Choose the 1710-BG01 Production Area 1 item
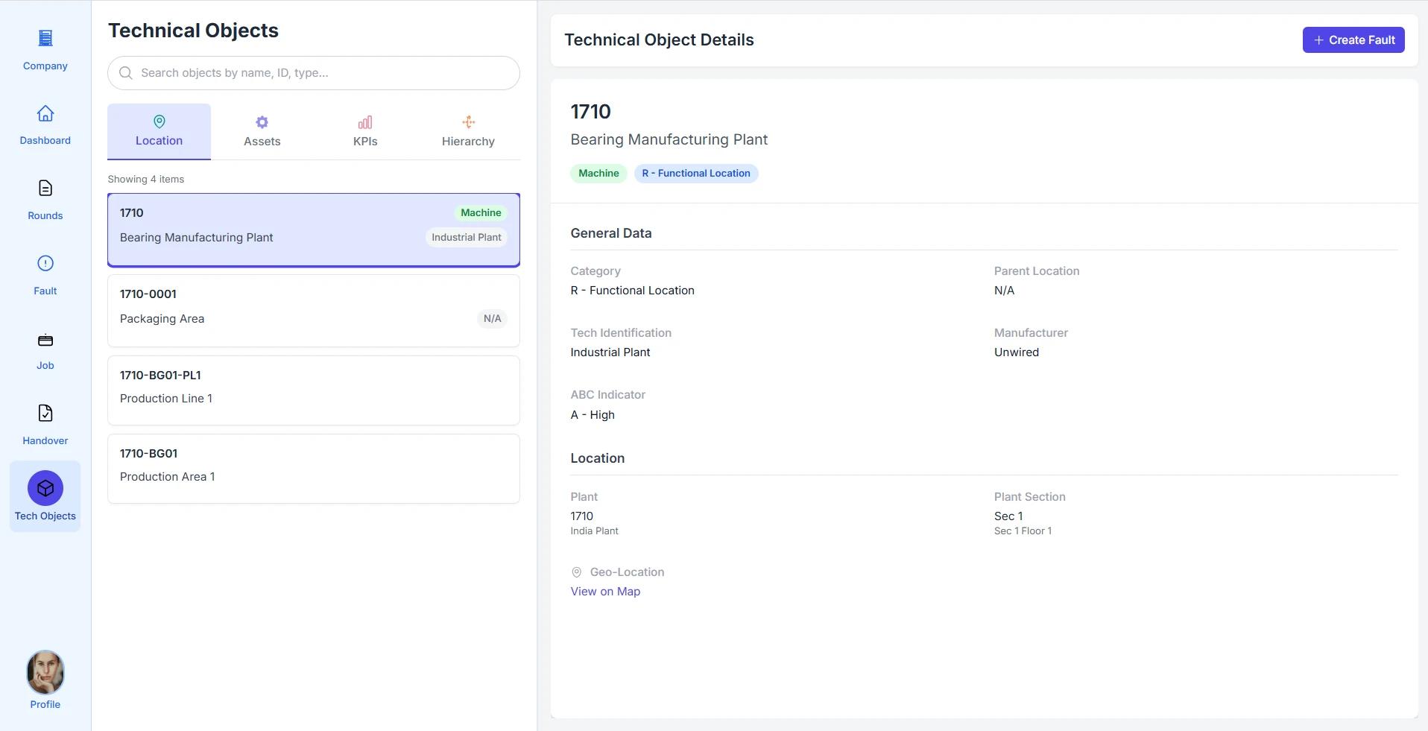The height and width of the screenshot is (731, 1428). coord(313,469)
